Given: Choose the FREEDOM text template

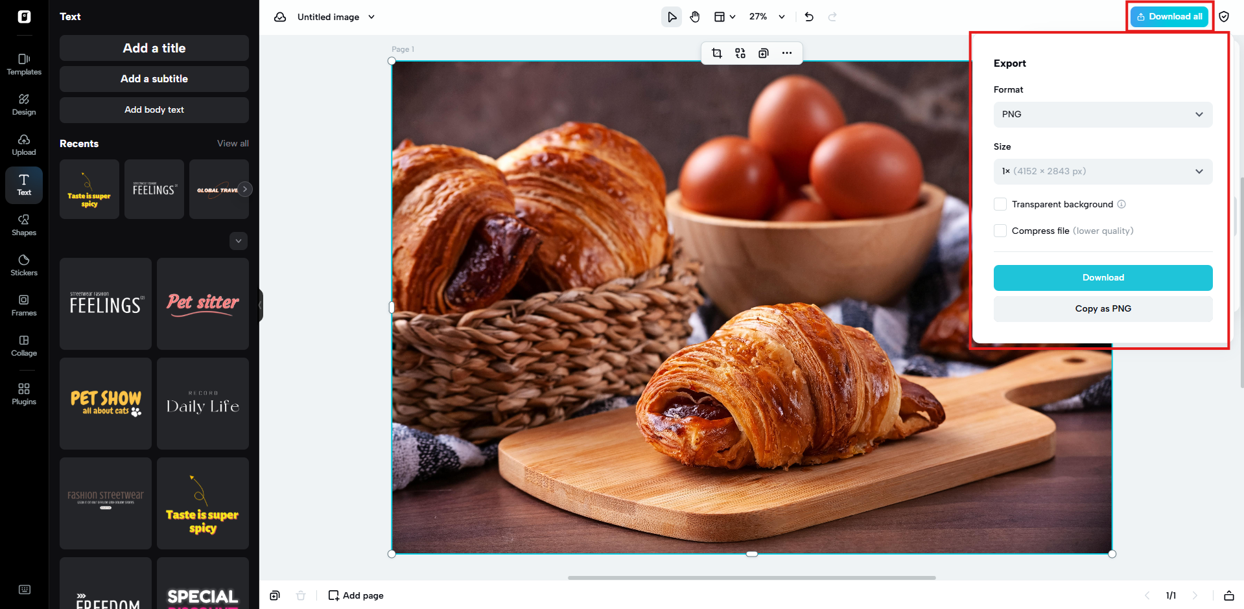Looking at the screenshot, I should pyautogui.click(x=106, y=584).
